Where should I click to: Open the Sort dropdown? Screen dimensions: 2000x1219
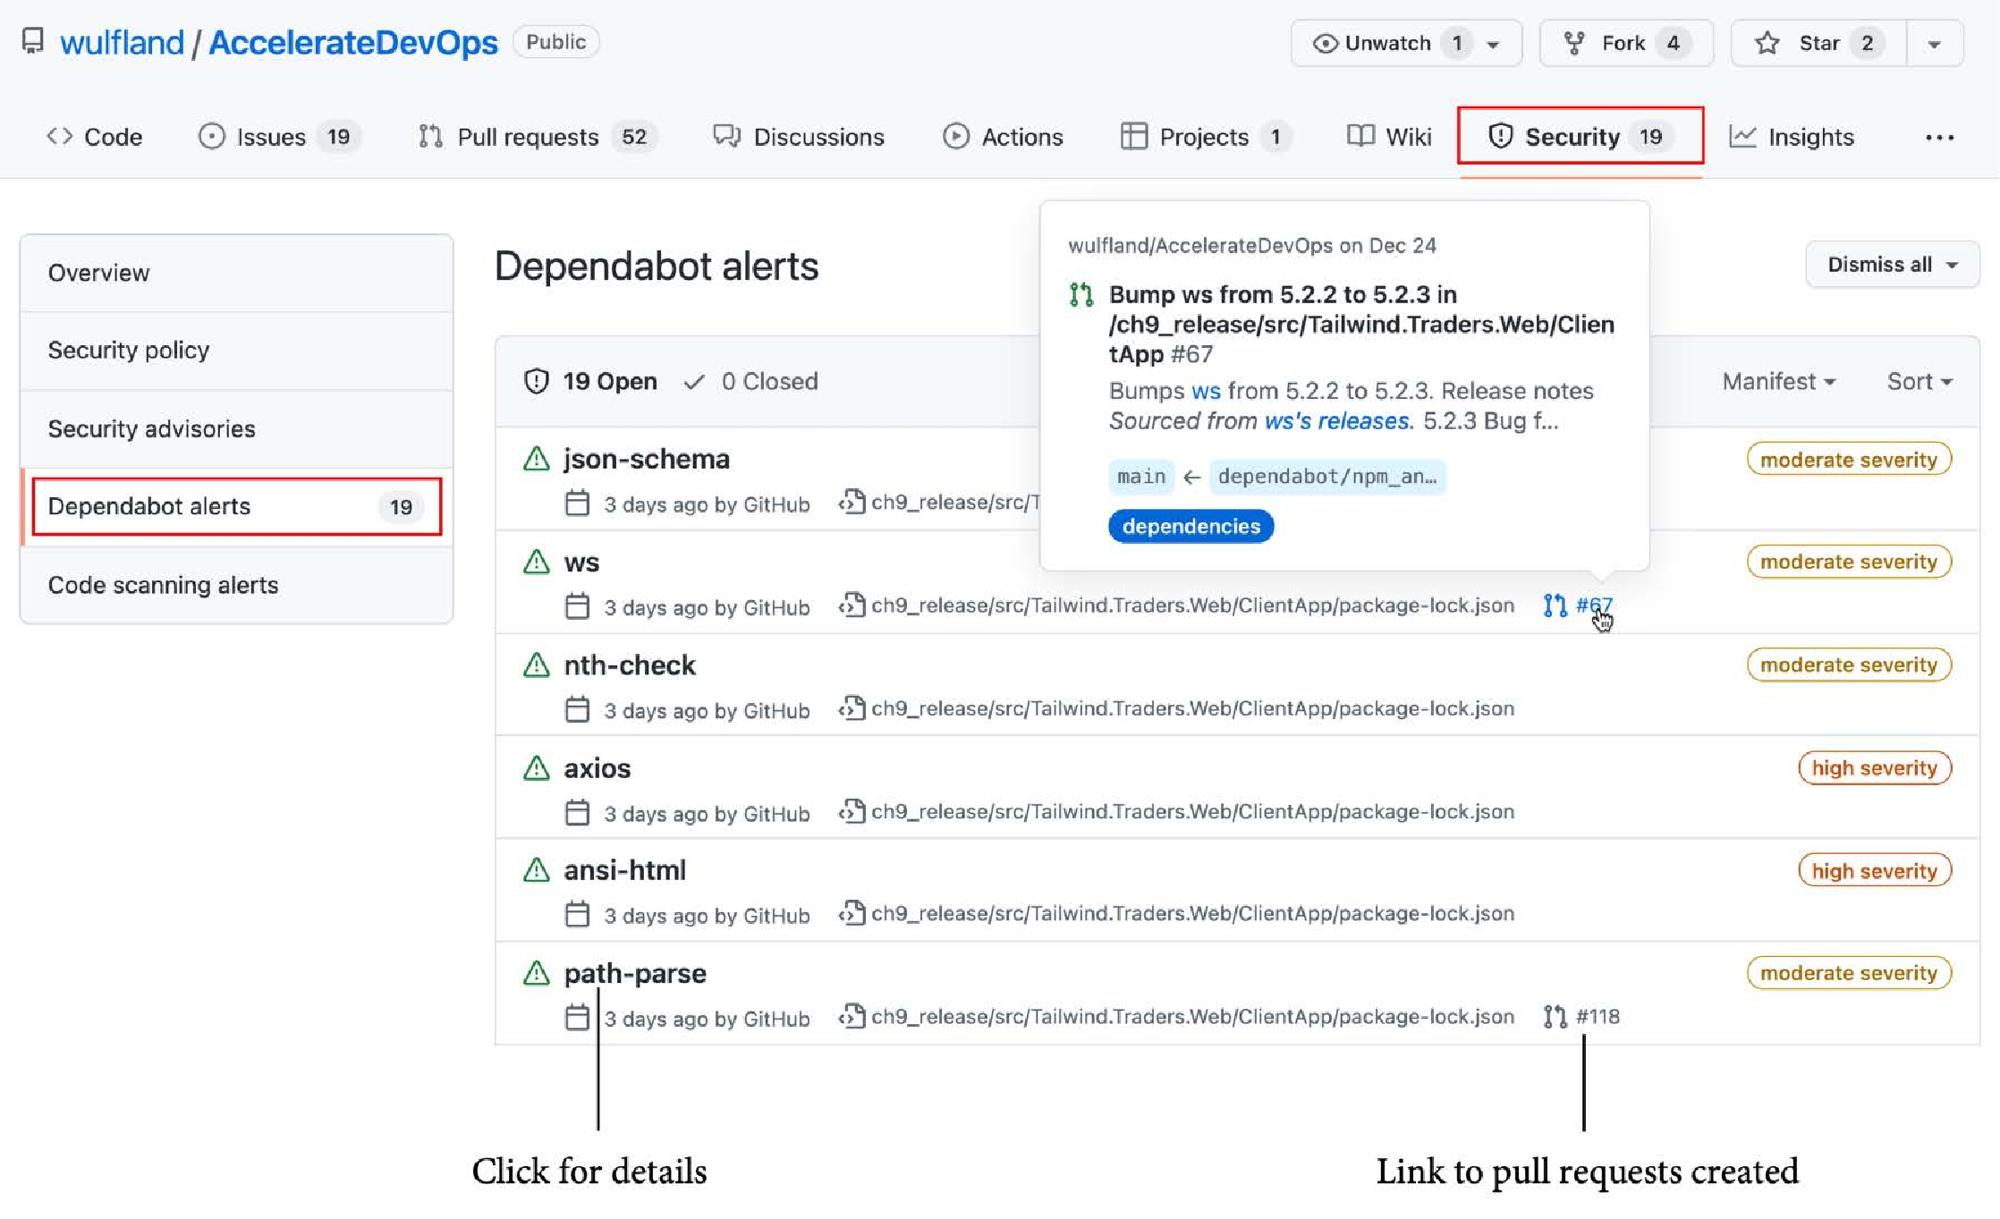coord(1919,381)
